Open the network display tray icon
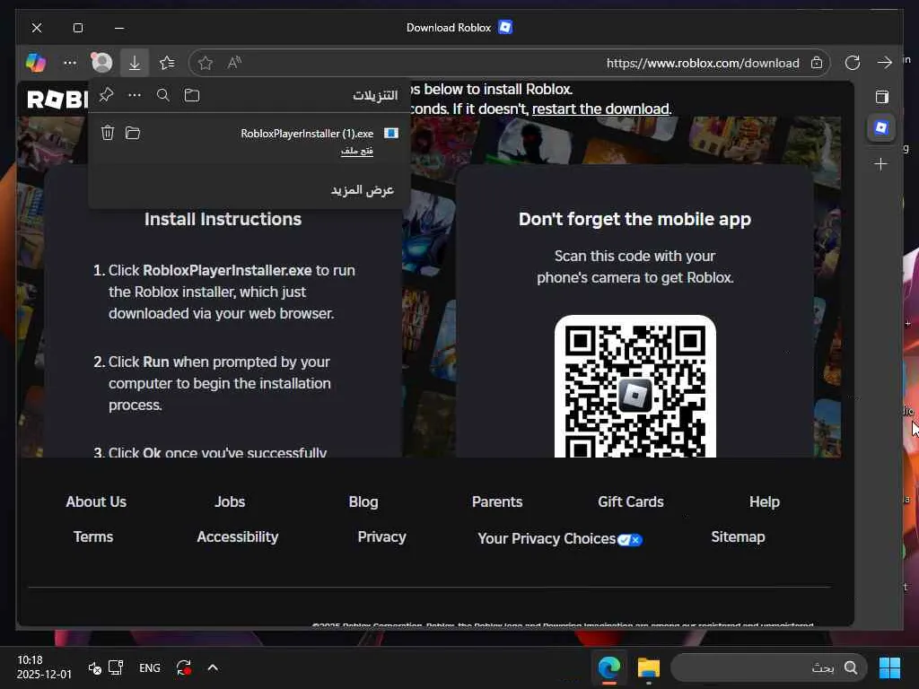This screenshot has height=689, width=919. [x=116, y=667]
